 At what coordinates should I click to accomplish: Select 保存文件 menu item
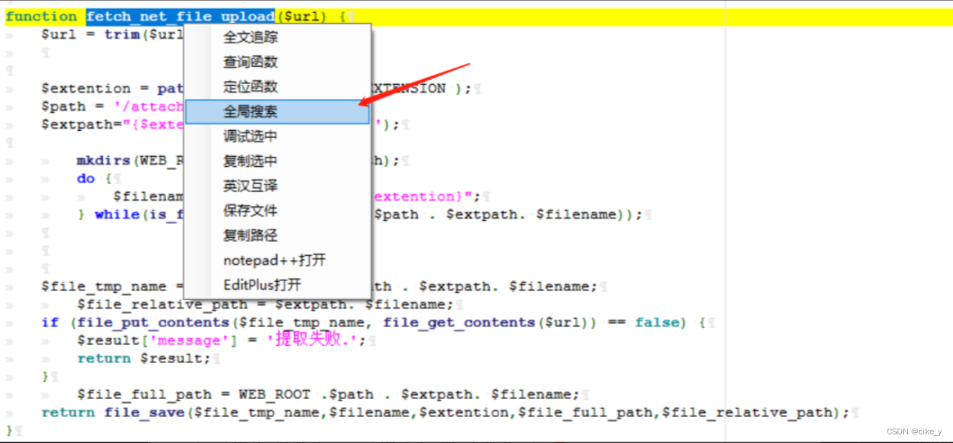[x=250, y=211]
